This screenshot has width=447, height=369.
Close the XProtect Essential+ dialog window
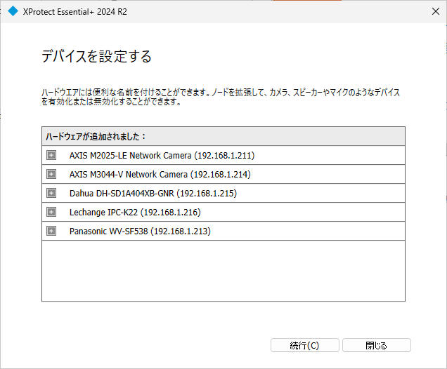click(x=436, y=11)
